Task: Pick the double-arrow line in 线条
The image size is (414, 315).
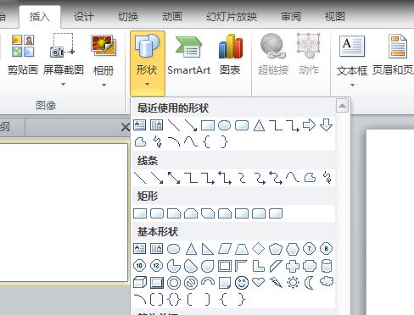Action: pos(174,178)
